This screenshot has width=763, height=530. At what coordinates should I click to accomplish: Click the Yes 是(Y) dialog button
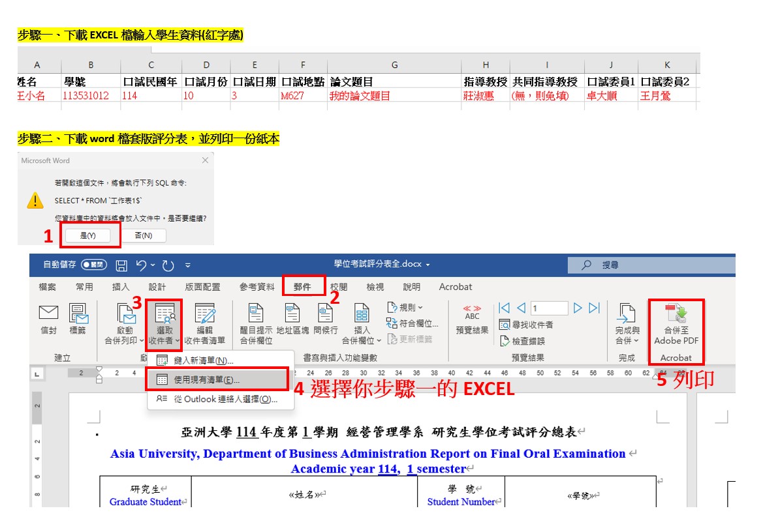pyautogui.click(x=87, y=235)
